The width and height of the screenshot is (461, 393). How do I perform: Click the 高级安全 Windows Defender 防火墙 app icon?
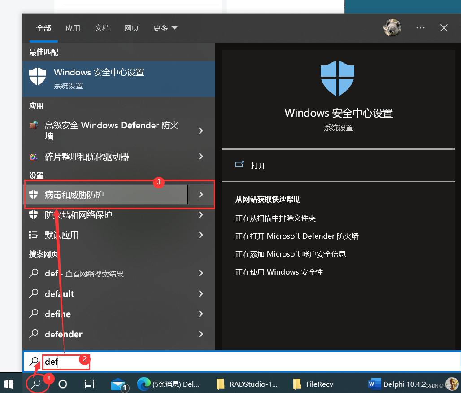(x=34, y=125)
